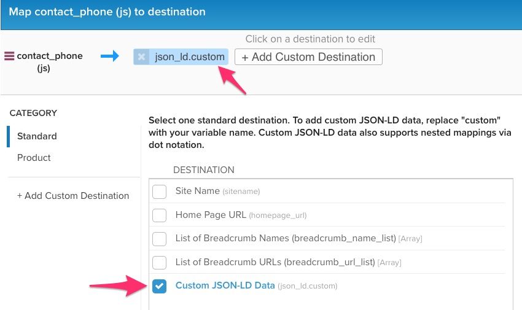Click the 'Click on a destination to edit' hint

click(310, 39)
